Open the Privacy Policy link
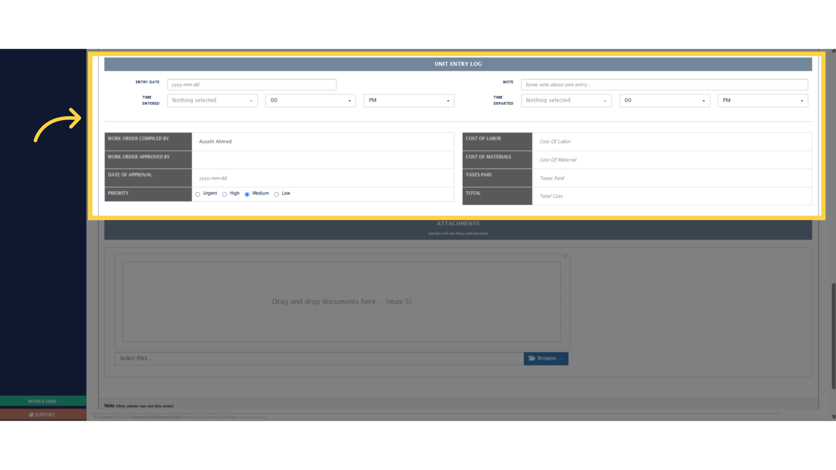The width and height of the screenshot is (836, 470). coord(193,416)
